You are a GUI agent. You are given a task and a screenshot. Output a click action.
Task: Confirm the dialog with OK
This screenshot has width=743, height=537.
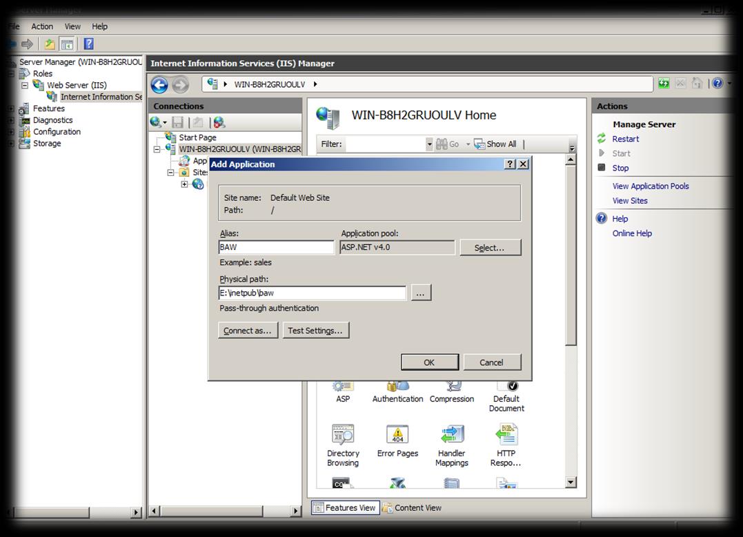430,362
